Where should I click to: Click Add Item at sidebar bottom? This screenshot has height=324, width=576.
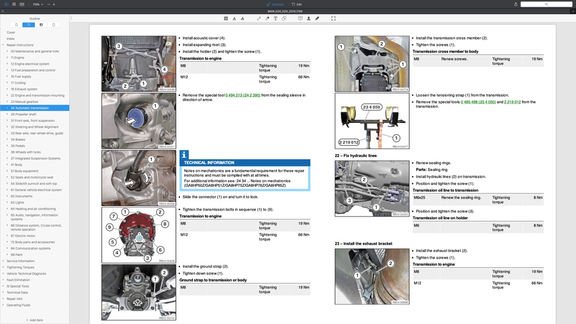(x=34, y=320)
